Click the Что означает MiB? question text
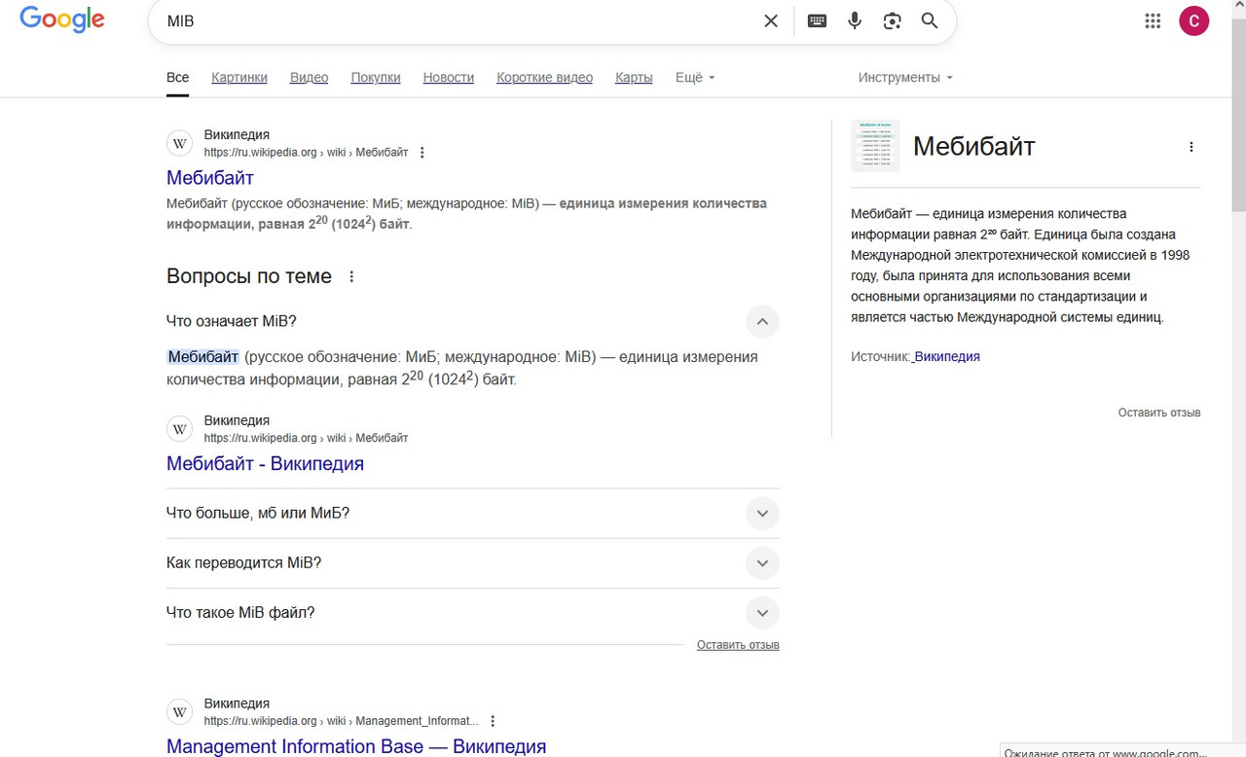The width and height of the screenshot is (1246, 757). (x=232, y=321)
